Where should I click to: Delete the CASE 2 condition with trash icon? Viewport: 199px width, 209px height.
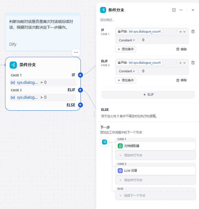click(x=193, y=63)
